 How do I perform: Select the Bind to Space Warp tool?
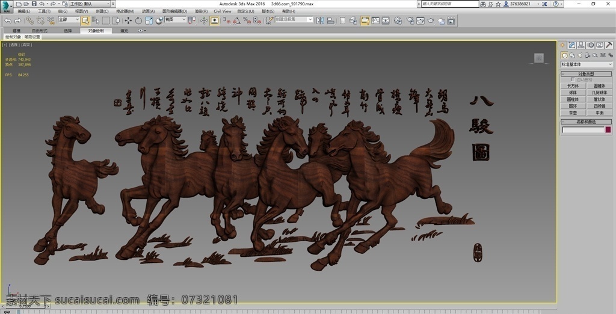(51, 20)
